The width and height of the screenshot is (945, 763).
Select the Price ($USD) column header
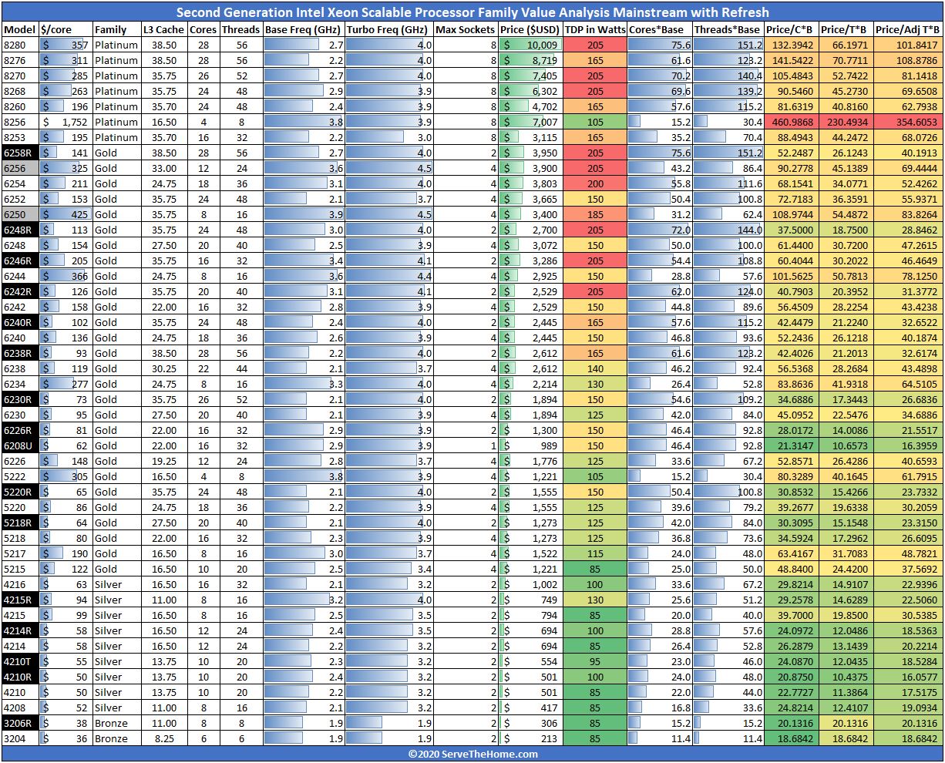(x=530, y=29)
